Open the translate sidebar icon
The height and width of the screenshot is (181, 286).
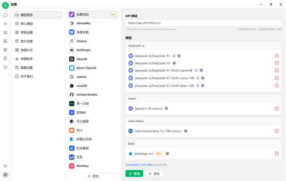click(5, 41)
